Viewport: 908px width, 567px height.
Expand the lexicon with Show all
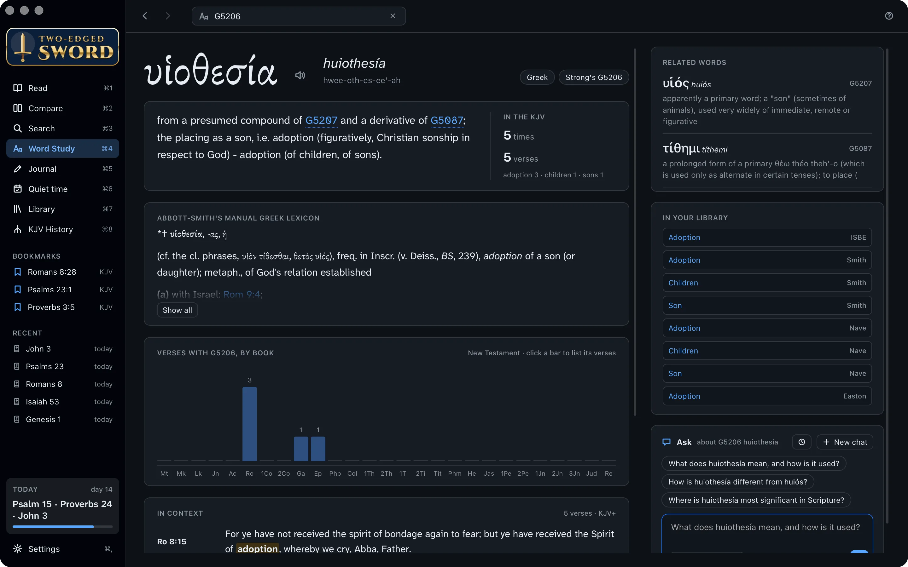pos(177,310)
